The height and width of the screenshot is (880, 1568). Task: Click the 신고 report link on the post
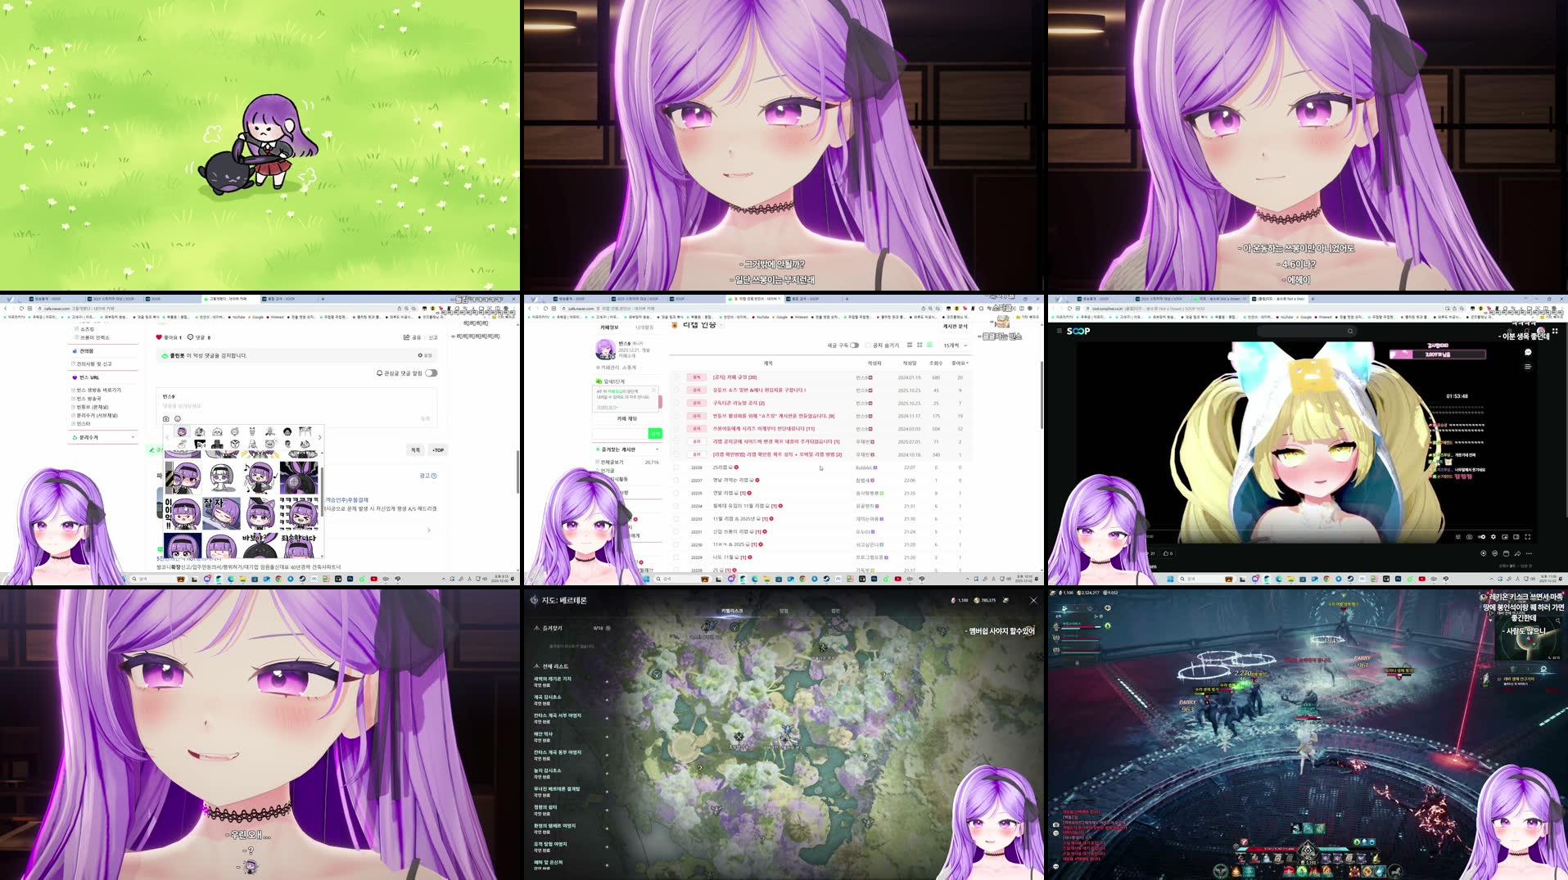(x=432, y=337)
